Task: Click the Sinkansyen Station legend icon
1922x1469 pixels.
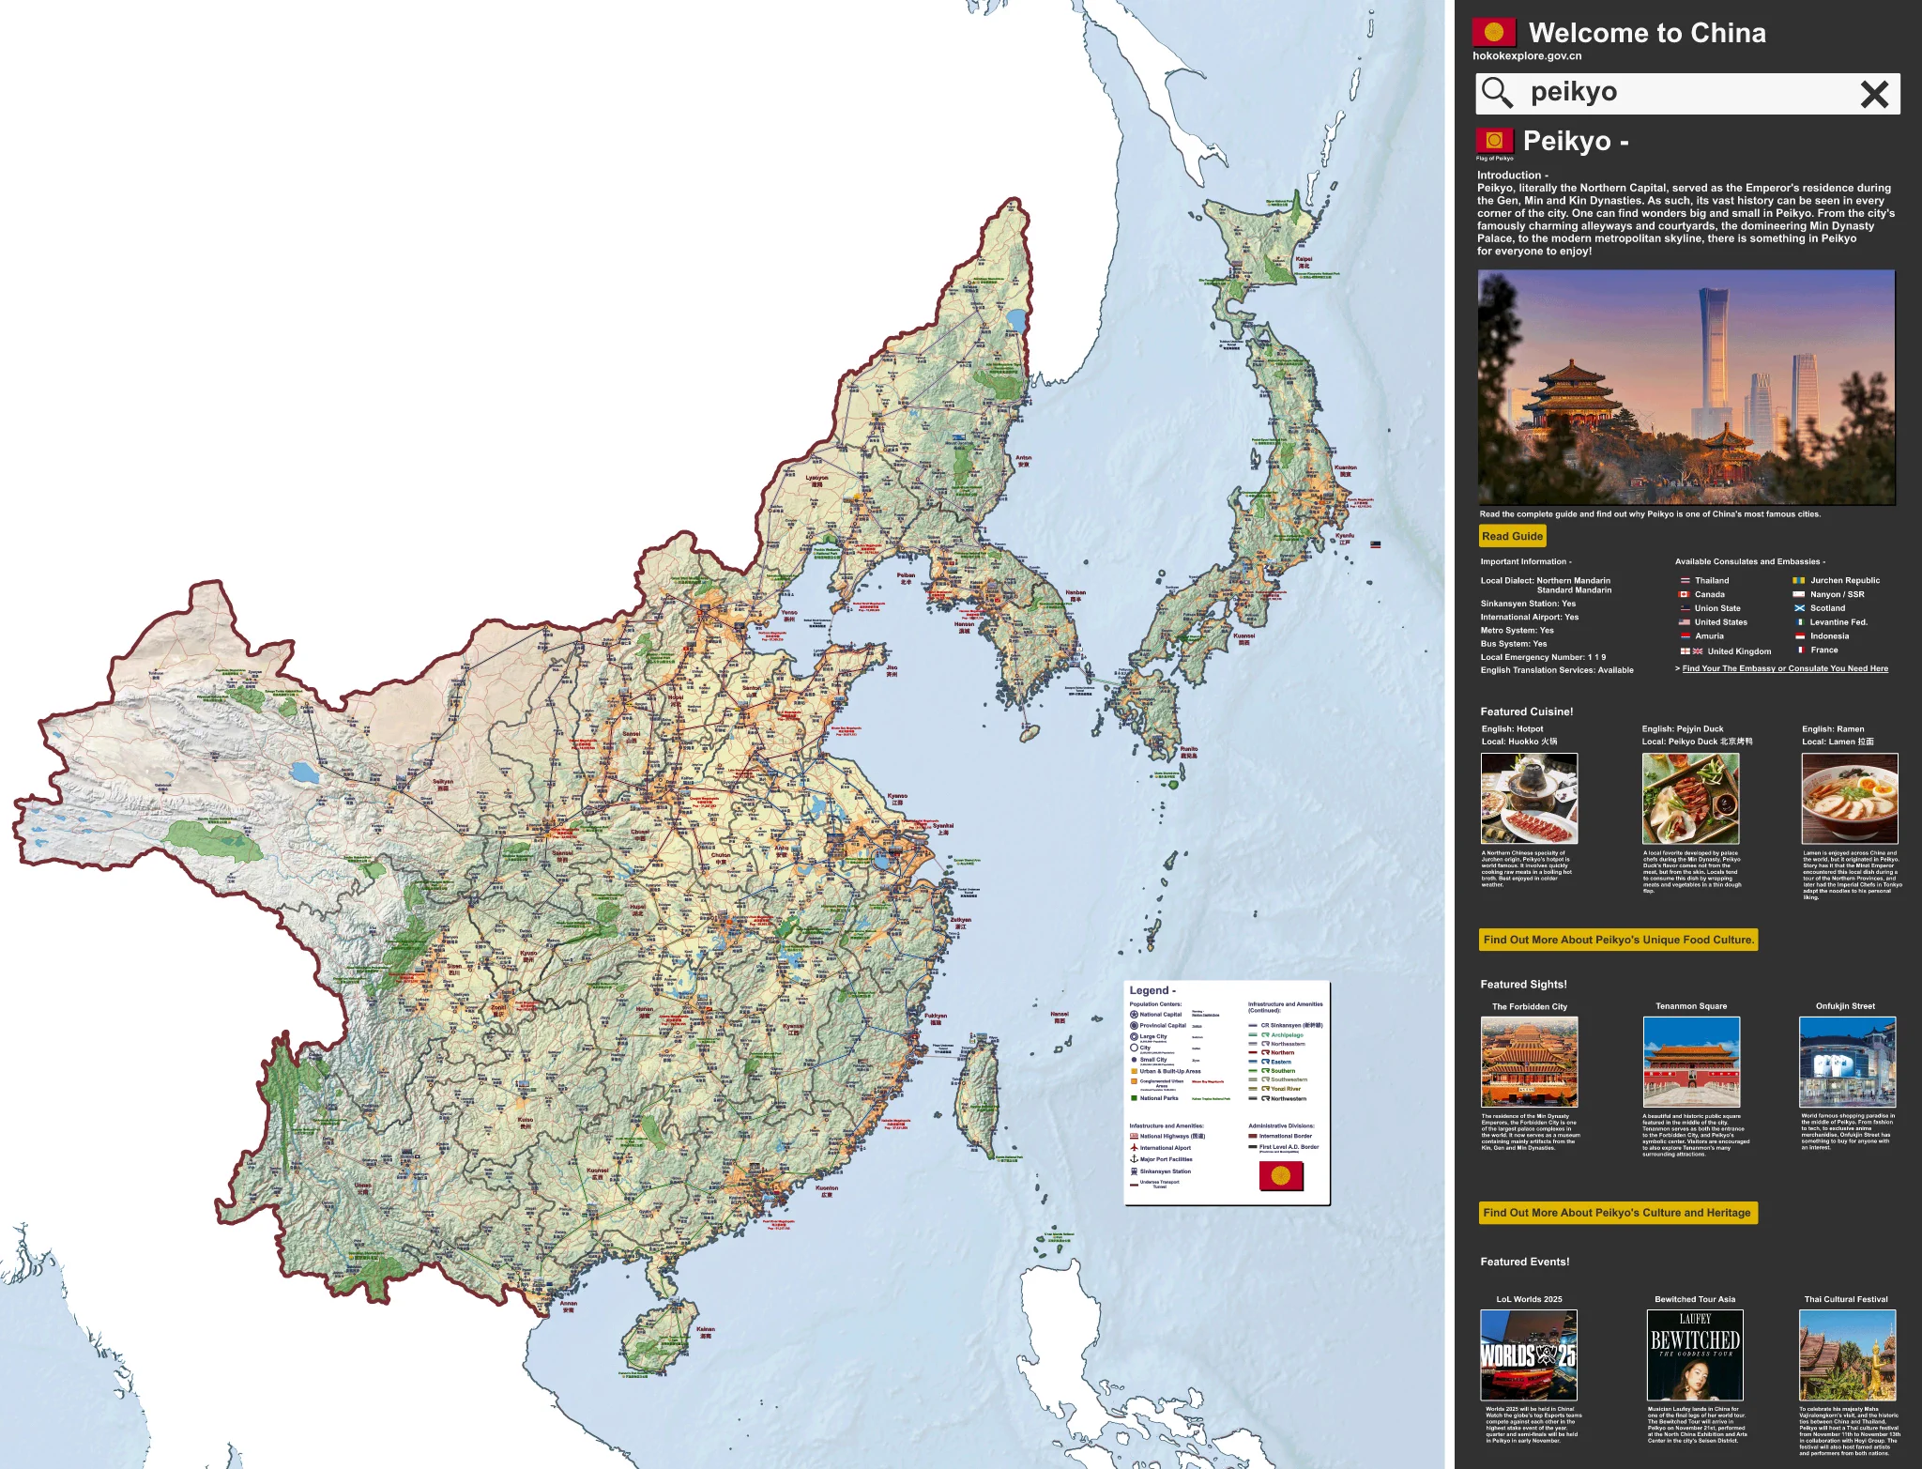Action: tap(1134, 1171)
